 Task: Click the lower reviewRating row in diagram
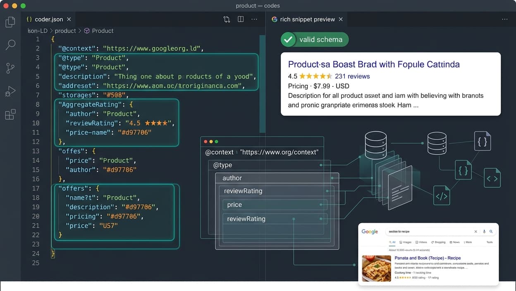coord(275,219)
